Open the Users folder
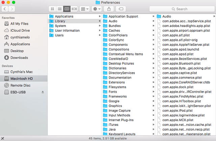216x141 pixels. pos(59,35)
